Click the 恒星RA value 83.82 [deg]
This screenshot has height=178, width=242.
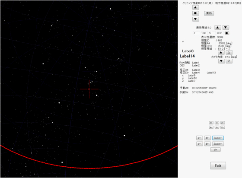(x=225, y=43)
